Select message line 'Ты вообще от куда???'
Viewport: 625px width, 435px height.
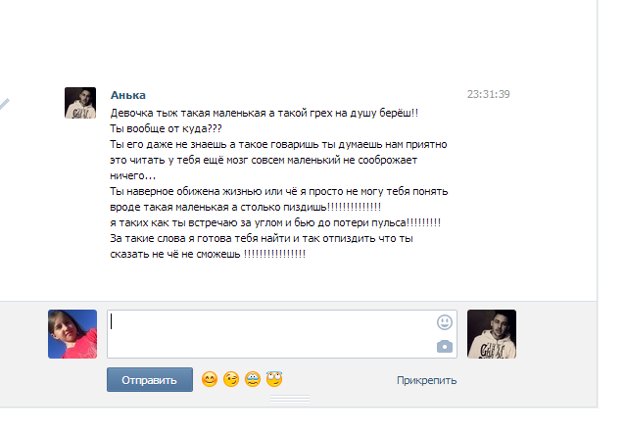(166, 128)
